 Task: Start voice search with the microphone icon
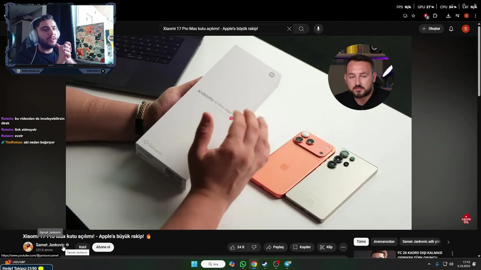tap(318, 29)
